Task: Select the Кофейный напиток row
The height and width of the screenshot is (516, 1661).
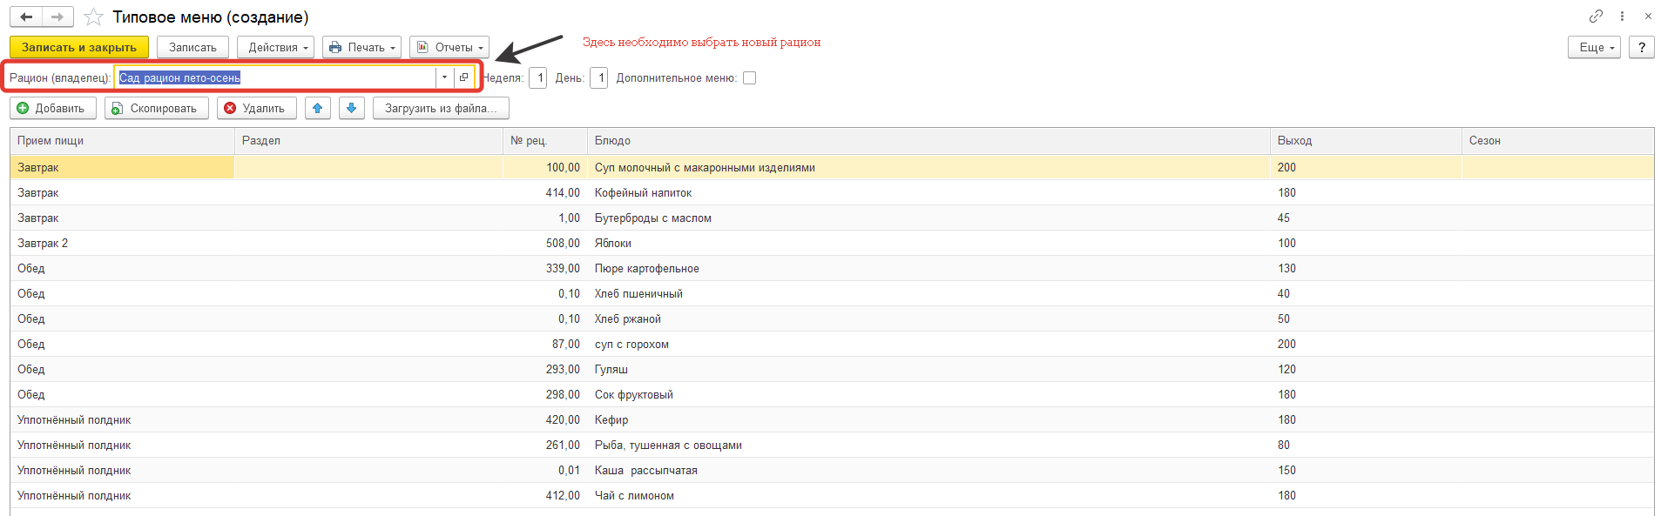Action: click(x=643, y=193)
